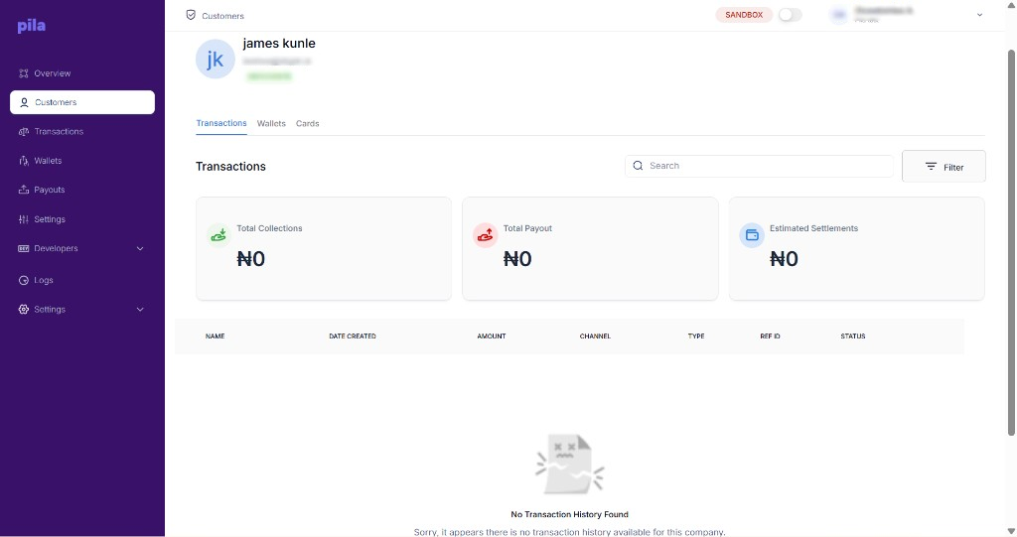Click the STATUS column header
This screenshot has width=1017, height=537.
click(853, 336)
